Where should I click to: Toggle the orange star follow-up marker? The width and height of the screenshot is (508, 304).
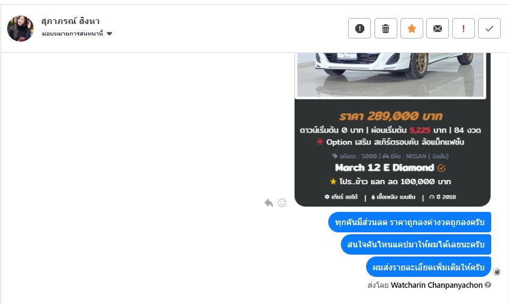(411, 28)
